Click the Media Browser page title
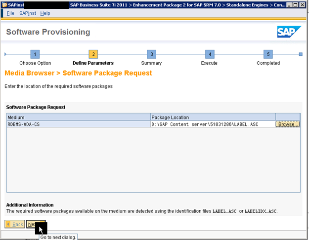Viewport: 310px width, 240px height. (78, 73)
